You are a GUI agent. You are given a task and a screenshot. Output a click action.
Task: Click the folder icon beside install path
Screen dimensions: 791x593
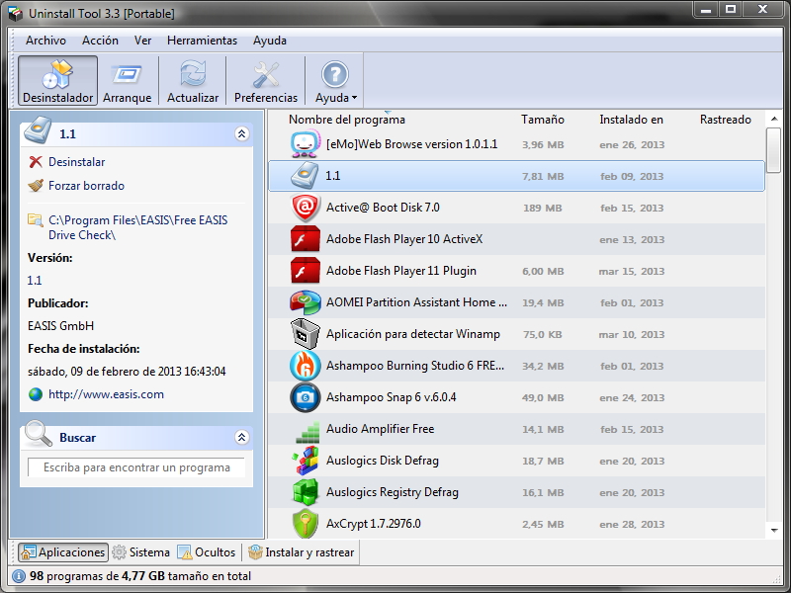36,220
